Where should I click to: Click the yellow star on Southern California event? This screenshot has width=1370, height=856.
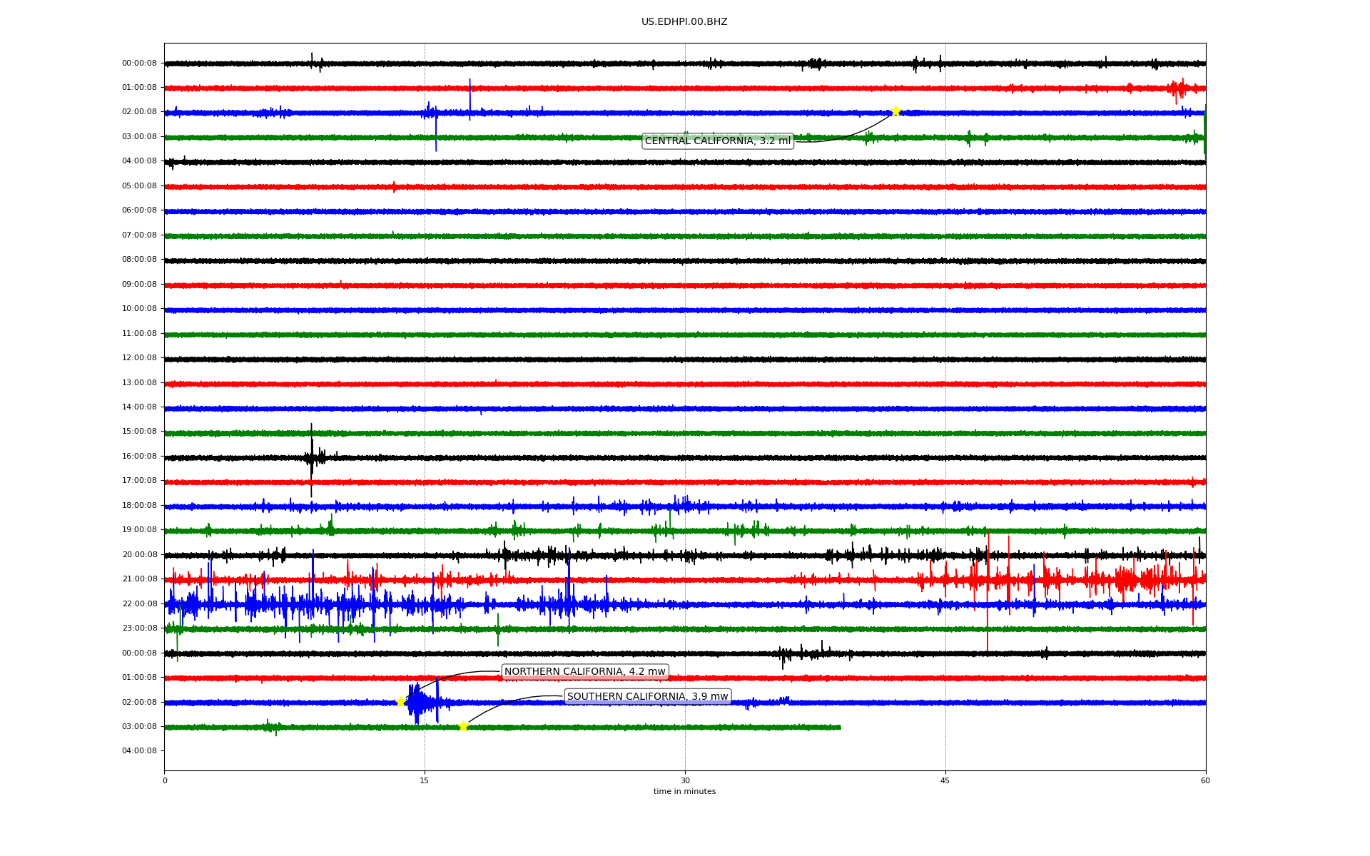(x=463, y=726)
